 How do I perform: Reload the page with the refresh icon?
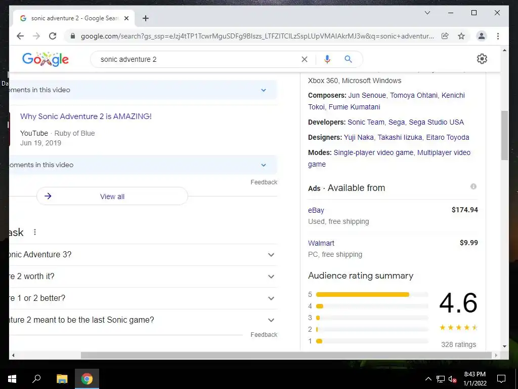pyautogui.click(x=53, y=36)
